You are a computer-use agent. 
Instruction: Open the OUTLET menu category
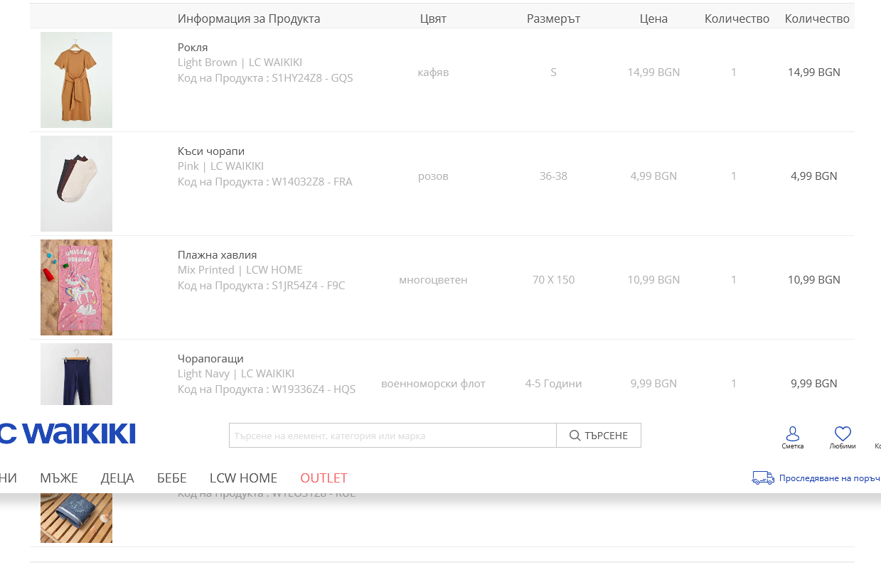(324, 478)
